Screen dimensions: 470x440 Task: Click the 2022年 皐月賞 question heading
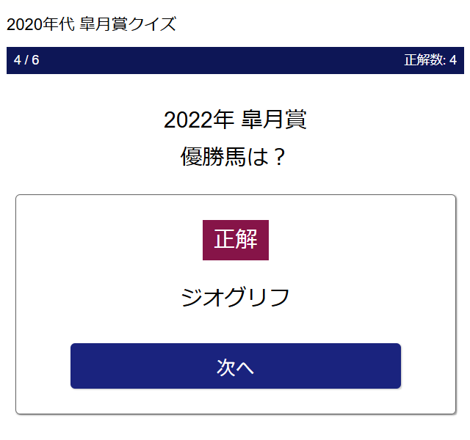pos(235,120)
